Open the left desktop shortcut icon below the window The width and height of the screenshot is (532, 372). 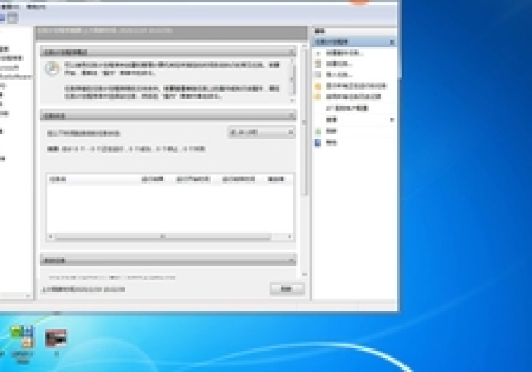pos(21,338)
